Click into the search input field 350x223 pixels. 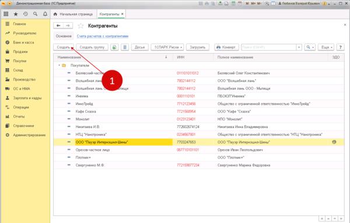[x=269, y=47]
